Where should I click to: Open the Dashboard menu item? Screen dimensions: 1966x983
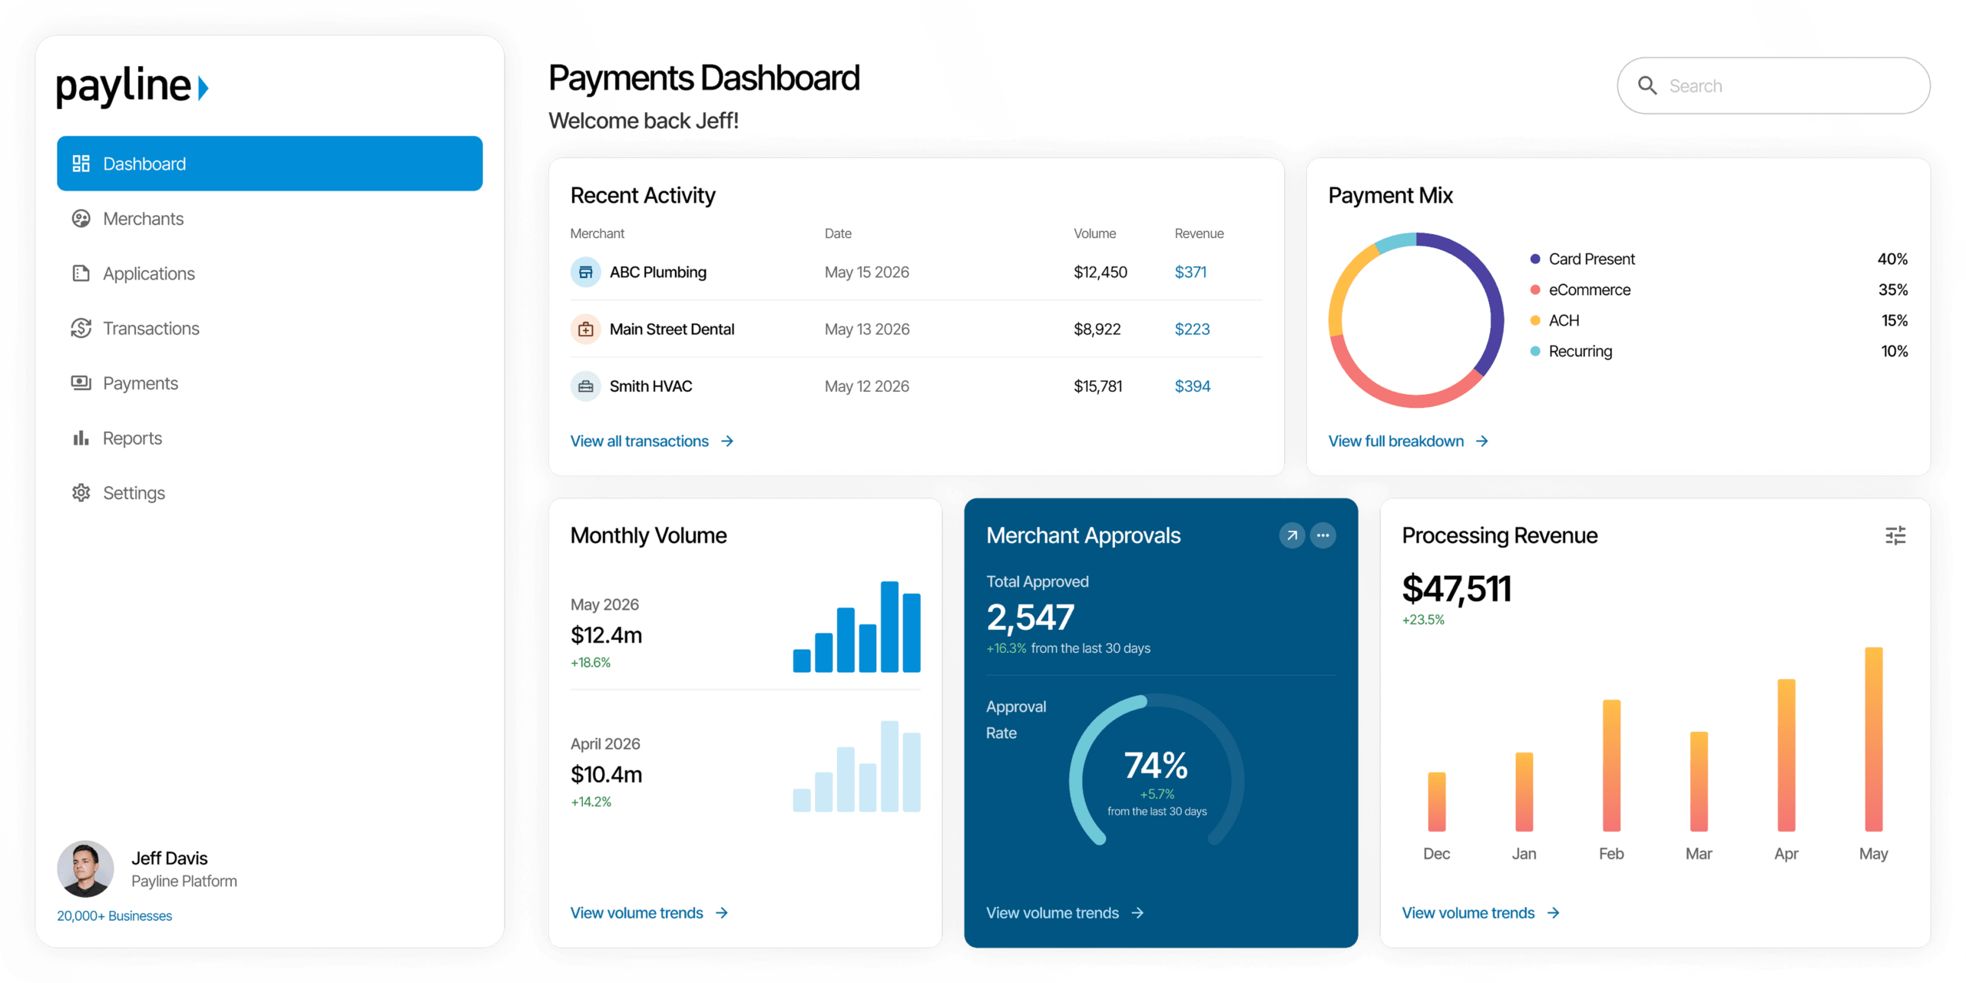pyautogui.click(x=270, y=164)
